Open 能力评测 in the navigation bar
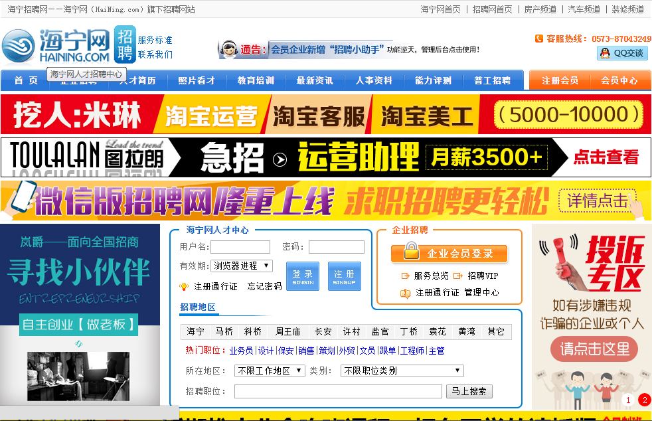Screen dimensions: 652x421 pos(433,81)
